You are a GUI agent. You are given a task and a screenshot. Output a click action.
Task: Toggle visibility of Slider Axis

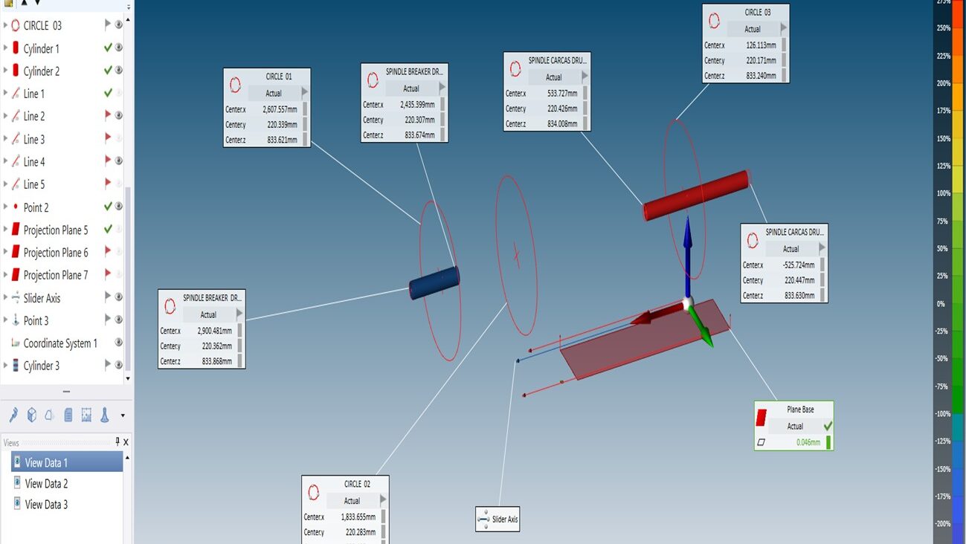(x=119, y=298)
